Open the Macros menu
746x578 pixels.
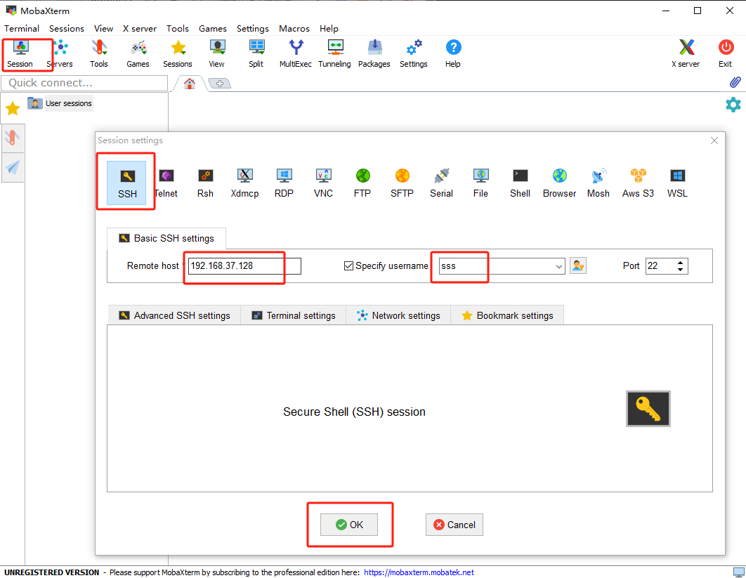pos(294,29)
